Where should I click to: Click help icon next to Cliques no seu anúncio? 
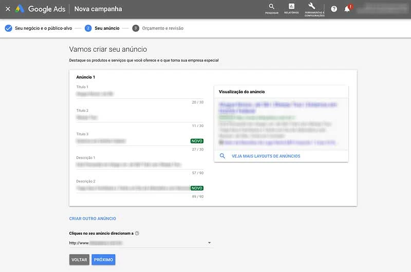pyautogui.click(x=137, y=234)
